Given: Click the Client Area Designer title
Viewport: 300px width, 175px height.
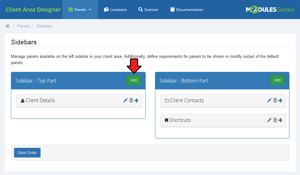Looking at the screenshot, I should [x=33, y=10].
